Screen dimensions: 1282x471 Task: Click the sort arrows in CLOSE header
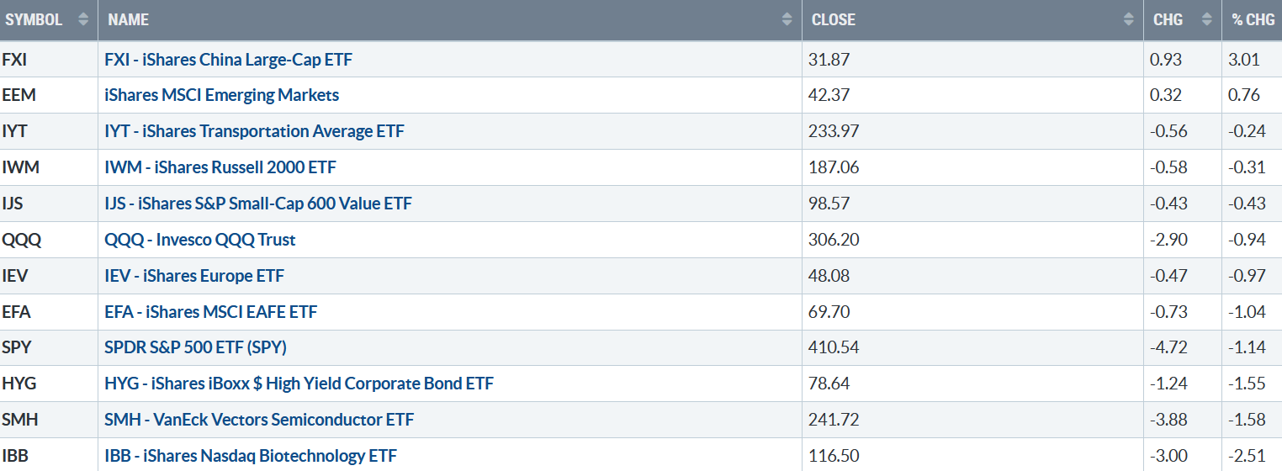(1128, 19)
